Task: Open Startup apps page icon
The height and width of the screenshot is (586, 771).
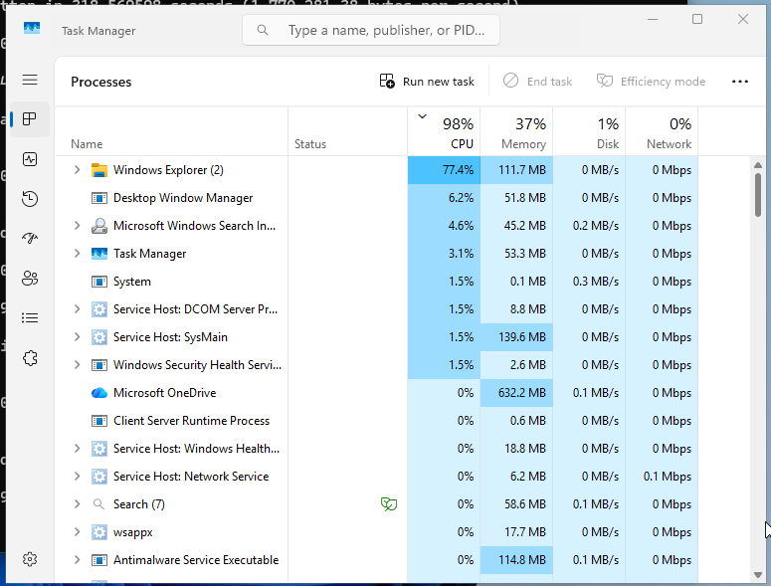Action: [x=30, y=239]
